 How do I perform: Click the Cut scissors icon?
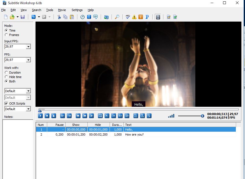point(59,17)
